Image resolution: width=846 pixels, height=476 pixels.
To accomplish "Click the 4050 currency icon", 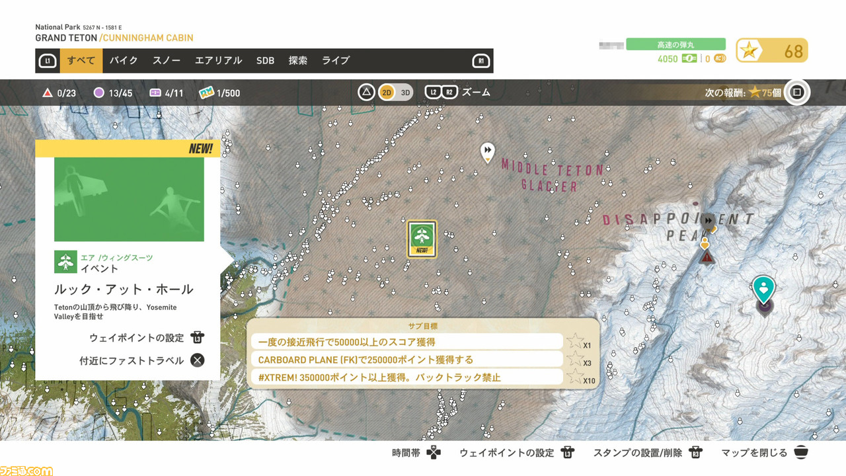I will click(690, 59).
